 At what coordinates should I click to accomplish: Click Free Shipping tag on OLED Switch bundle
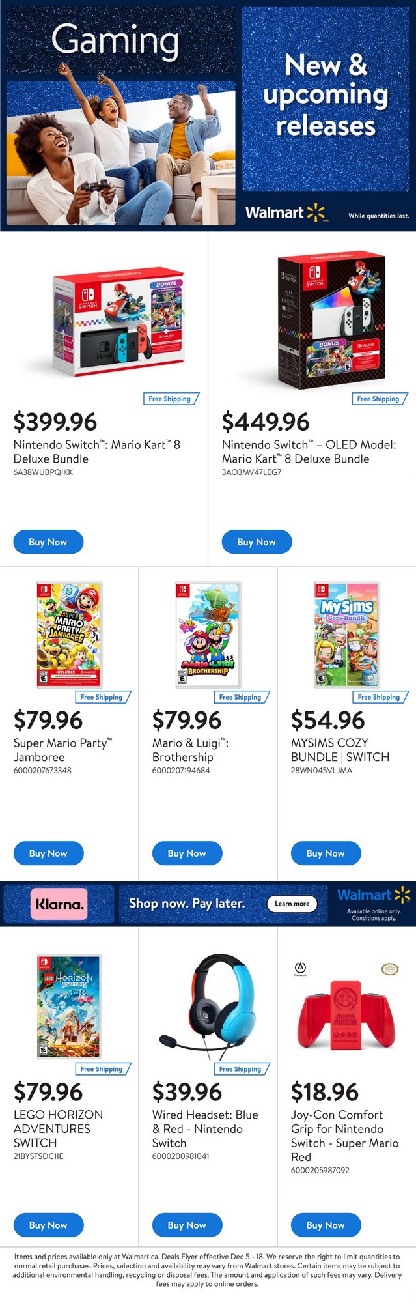click(378, 399)
